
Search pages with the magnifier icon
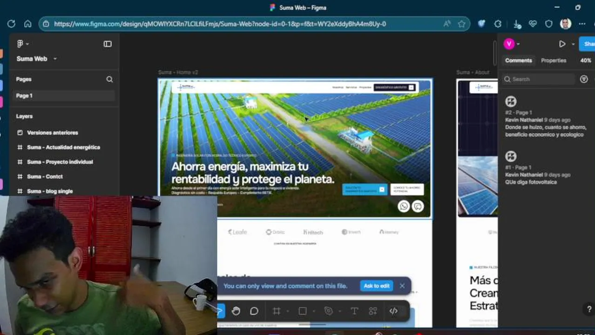click(109, 79)
